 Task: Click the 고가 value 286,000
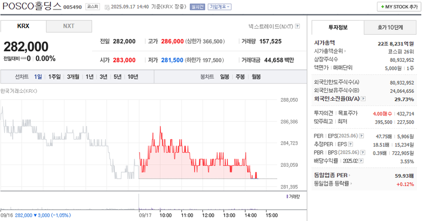tap(172, 42)
